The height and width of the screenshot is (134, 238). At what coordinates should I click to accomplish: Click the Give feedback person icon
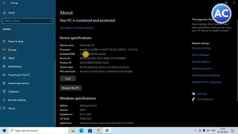193,99
